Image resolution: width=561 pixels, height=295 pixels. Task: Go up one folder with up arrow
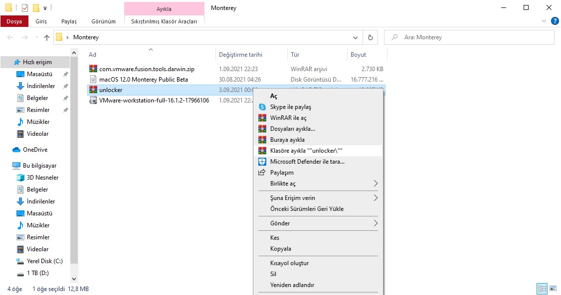click(x=47, y=37)
